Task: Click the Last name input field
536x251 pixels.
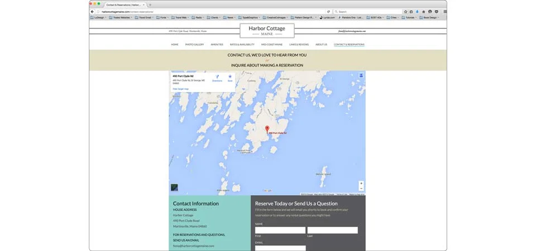Action: (332, 230)
